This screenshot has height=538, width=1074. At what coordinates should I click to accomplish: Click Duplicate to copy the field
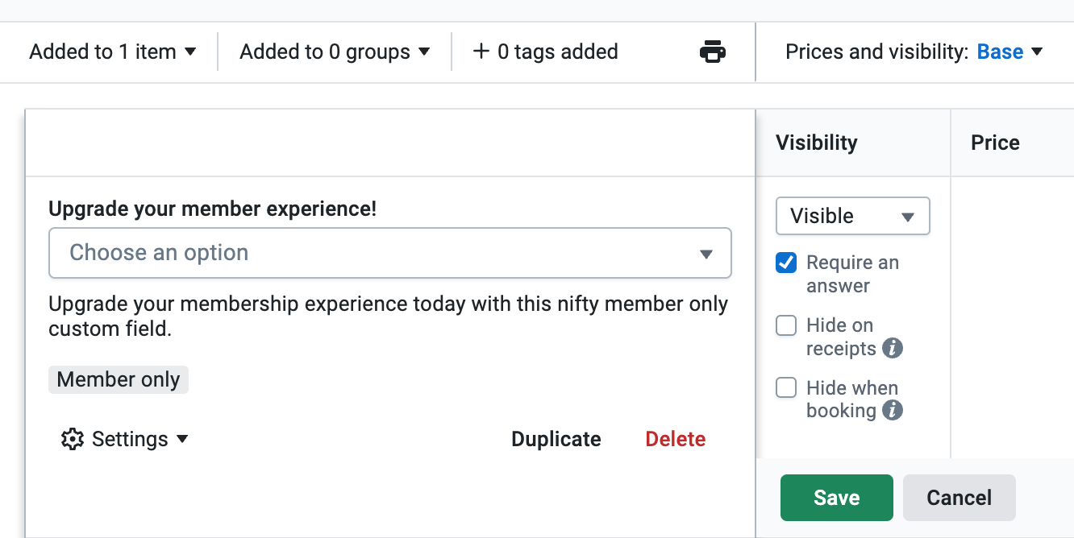click(x=556, y=439)
